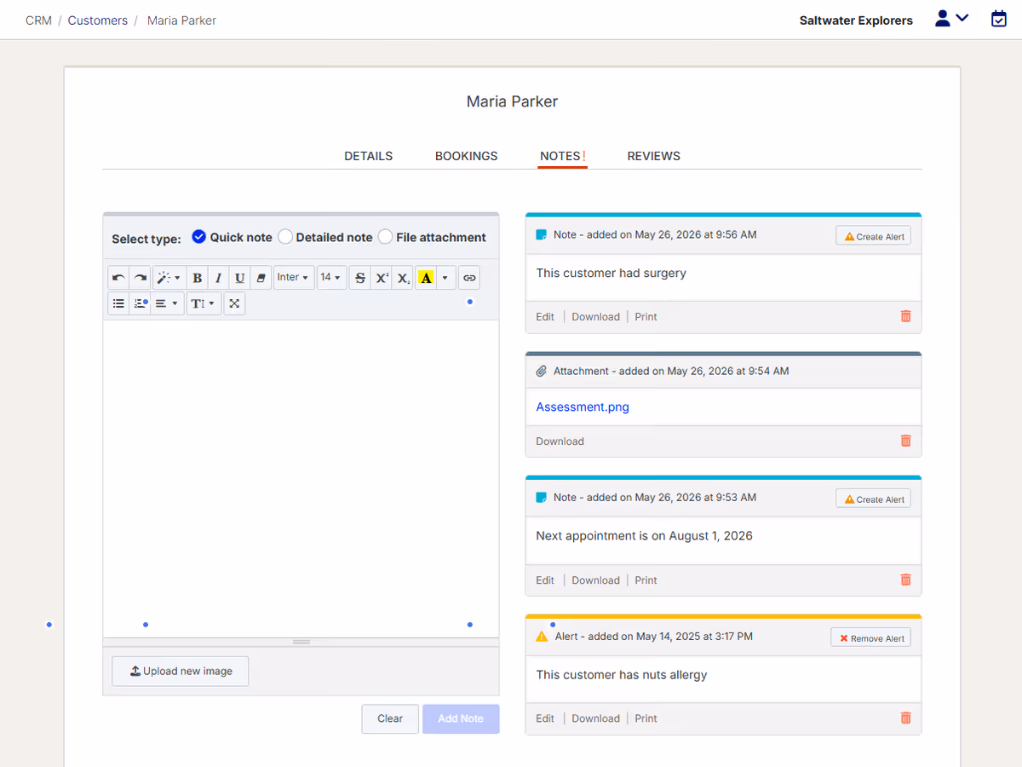This screenshot has height=767, width=1022.
Task: Open the font size 14 dropdown
Action: [x=331, y=278]
